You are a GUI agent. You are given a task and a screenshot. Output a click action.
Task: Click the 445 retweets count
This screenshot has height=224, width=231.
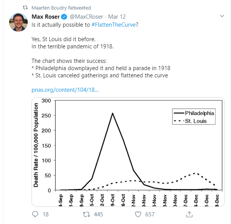pos(98,214)
